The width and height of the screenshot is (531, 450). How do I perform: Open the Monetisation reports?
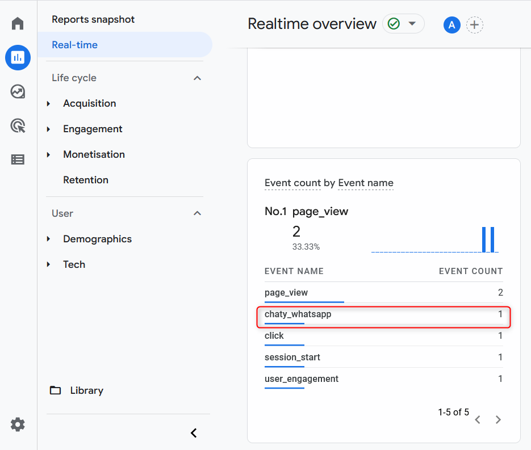[x=94, y=154]
